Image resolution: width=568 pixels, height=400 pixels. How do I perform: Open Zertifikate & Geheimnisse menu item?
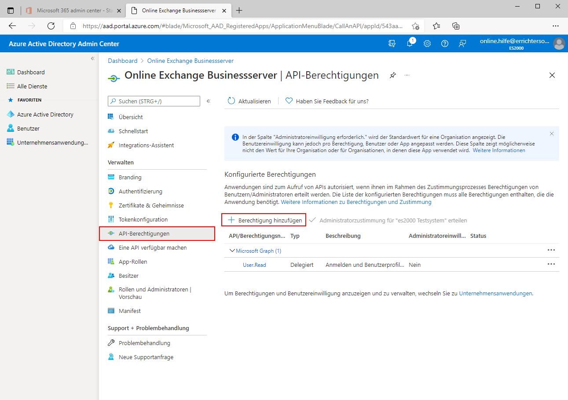pyautogui.click(x=151, y=205)
